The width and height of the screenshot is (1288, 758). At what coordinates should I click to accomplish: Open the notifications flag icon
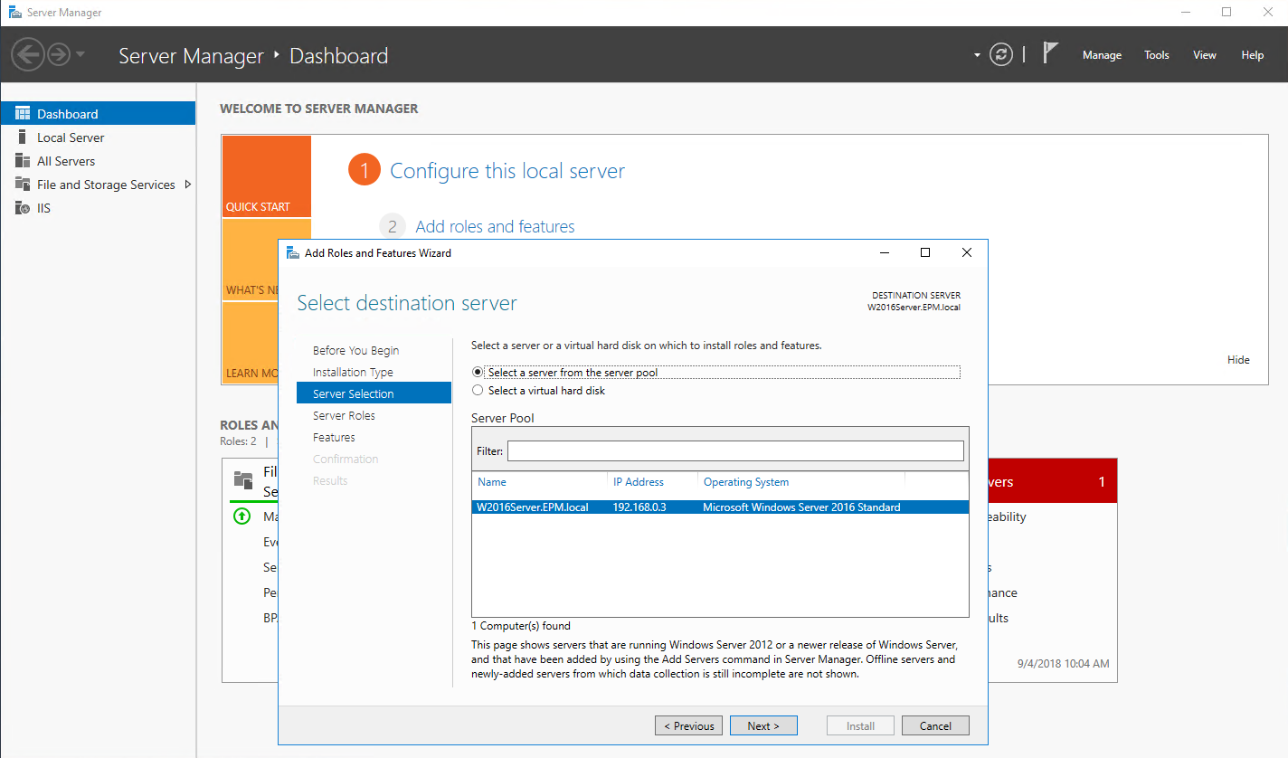pyautogui.click(x=1050, y=53)
